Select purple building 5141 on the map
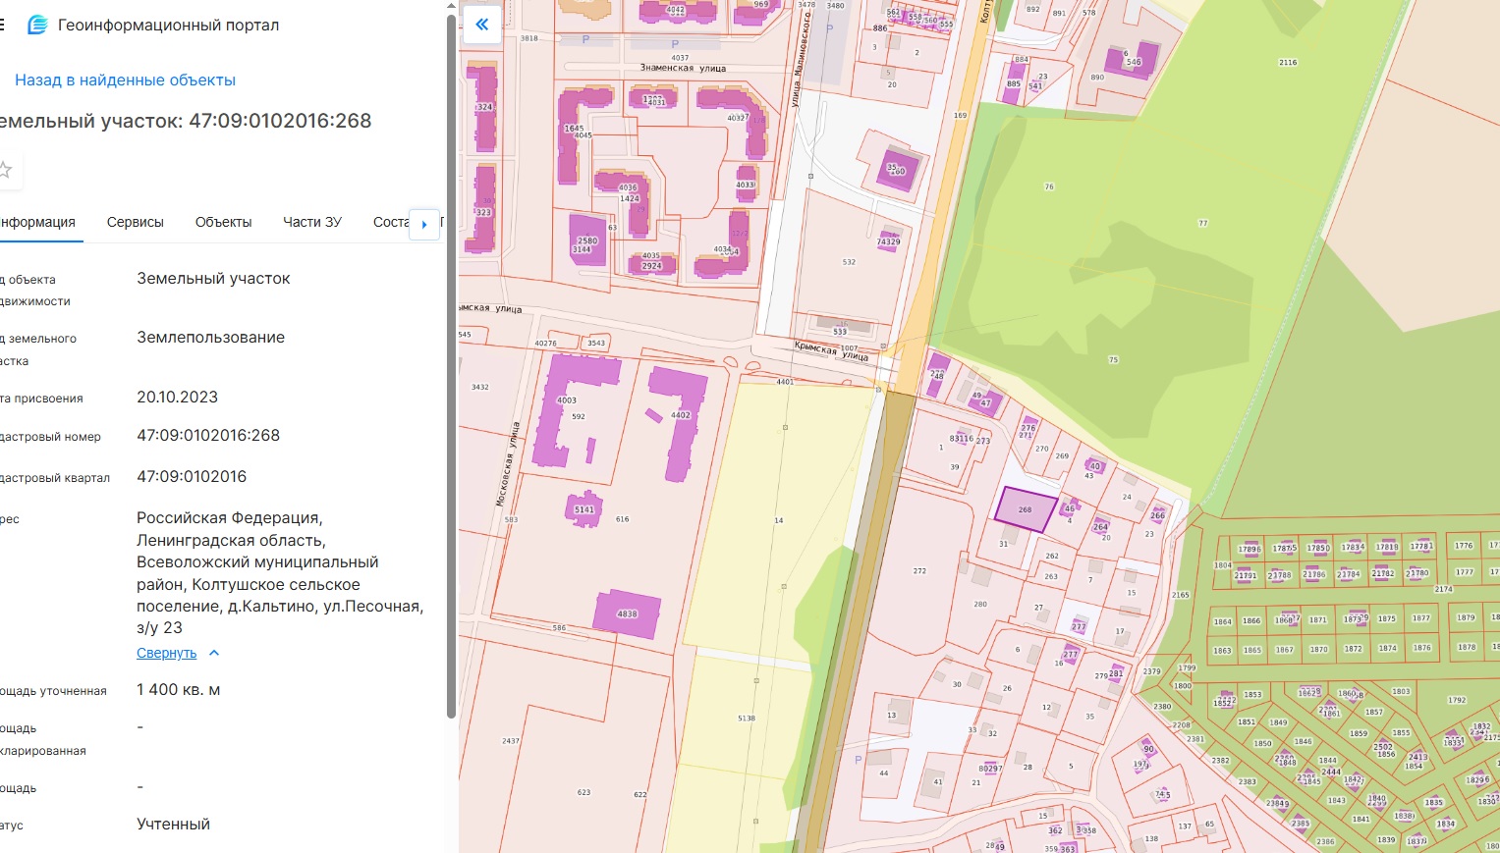 (x=583, y=508)
